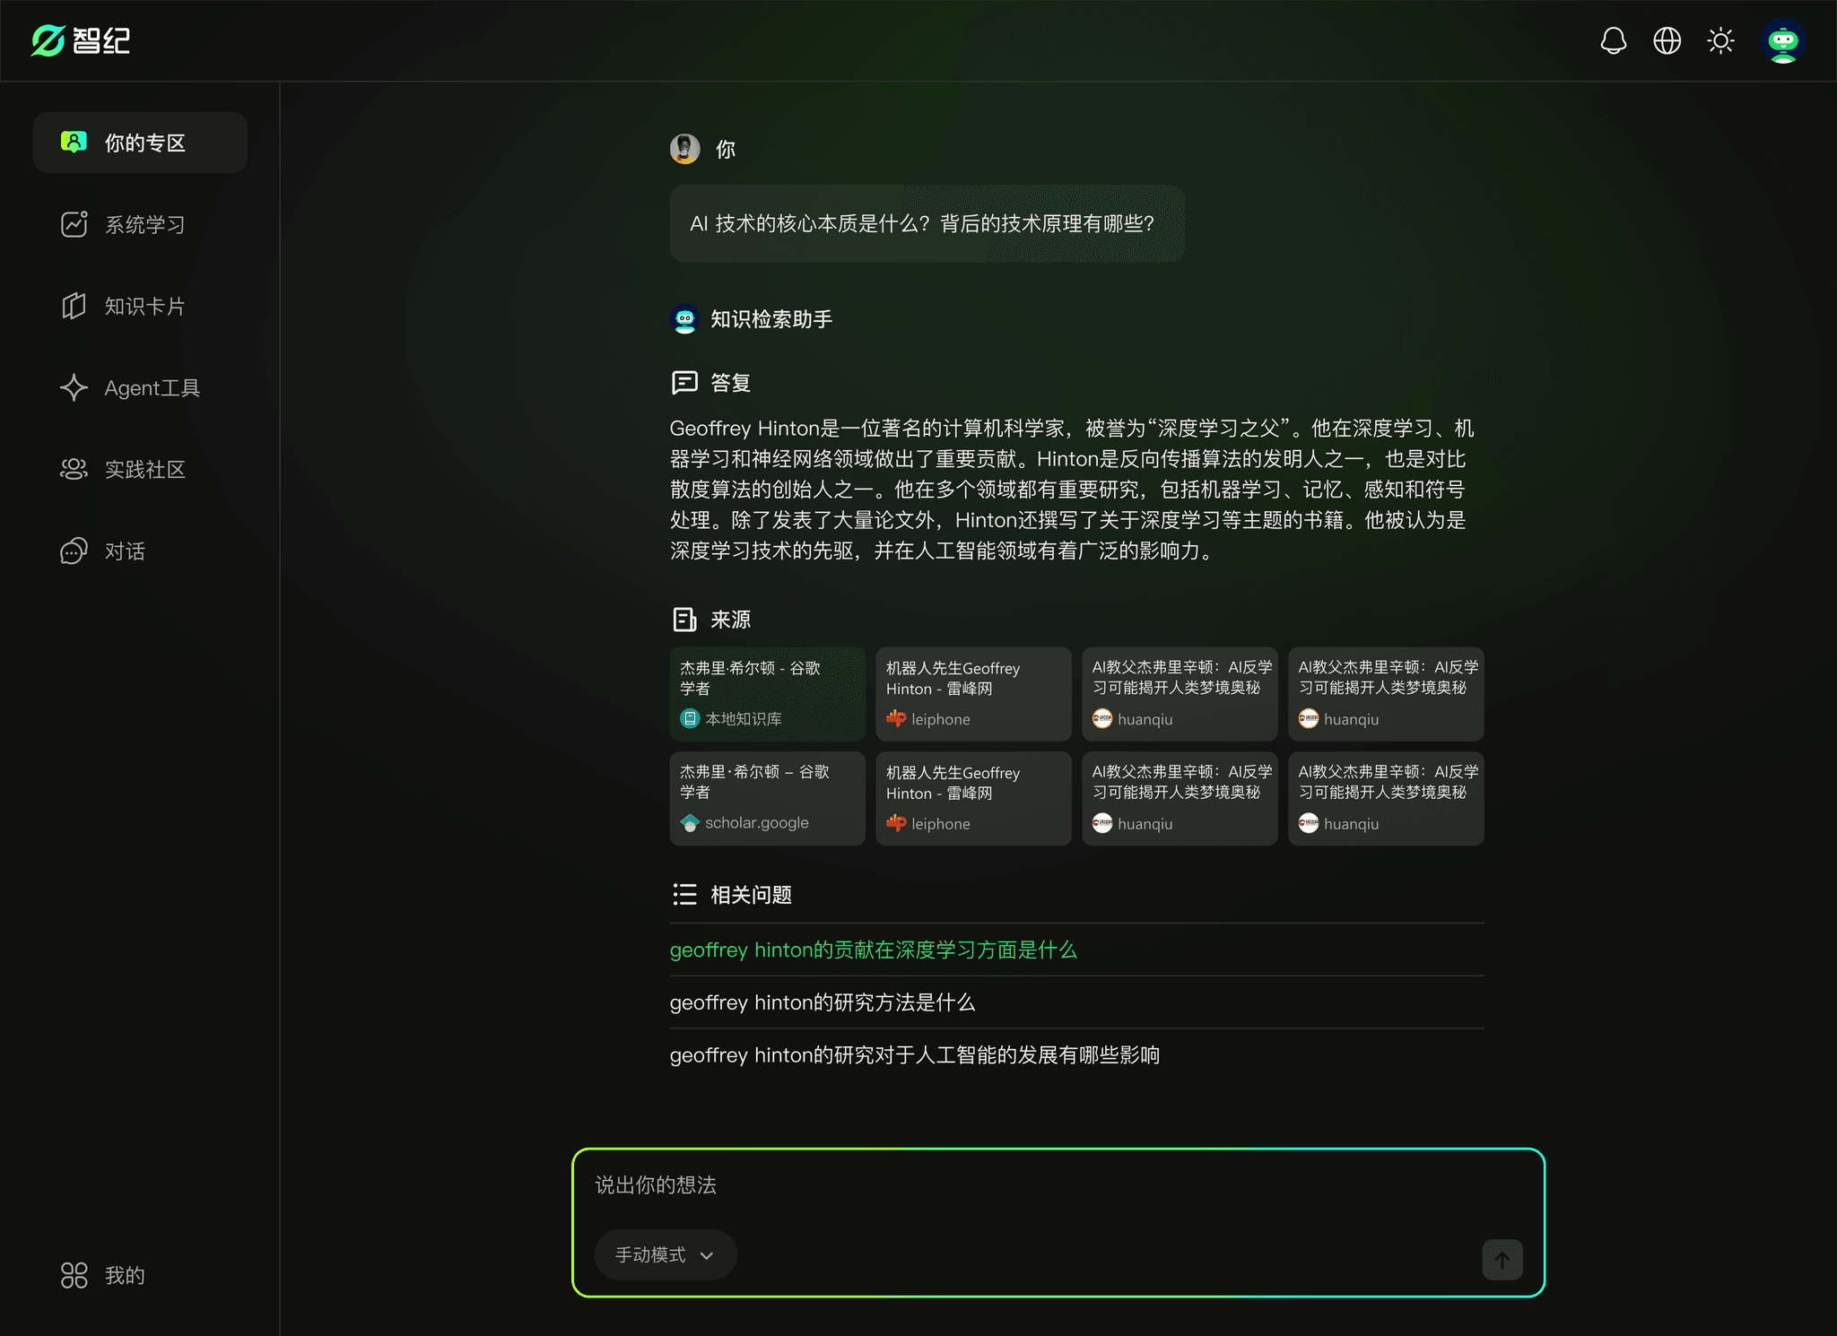Open the 本地知识库 source card

(767, 693)
